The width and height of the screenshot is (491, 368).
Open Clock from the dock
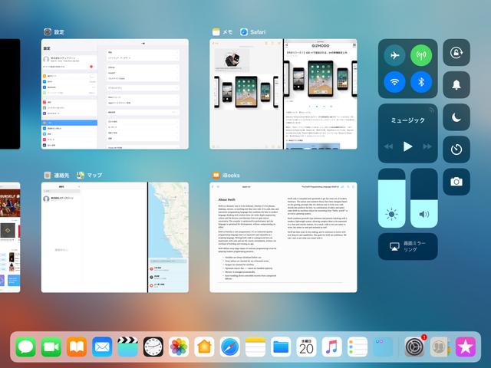pyautogui.click(x=153, y=347)
